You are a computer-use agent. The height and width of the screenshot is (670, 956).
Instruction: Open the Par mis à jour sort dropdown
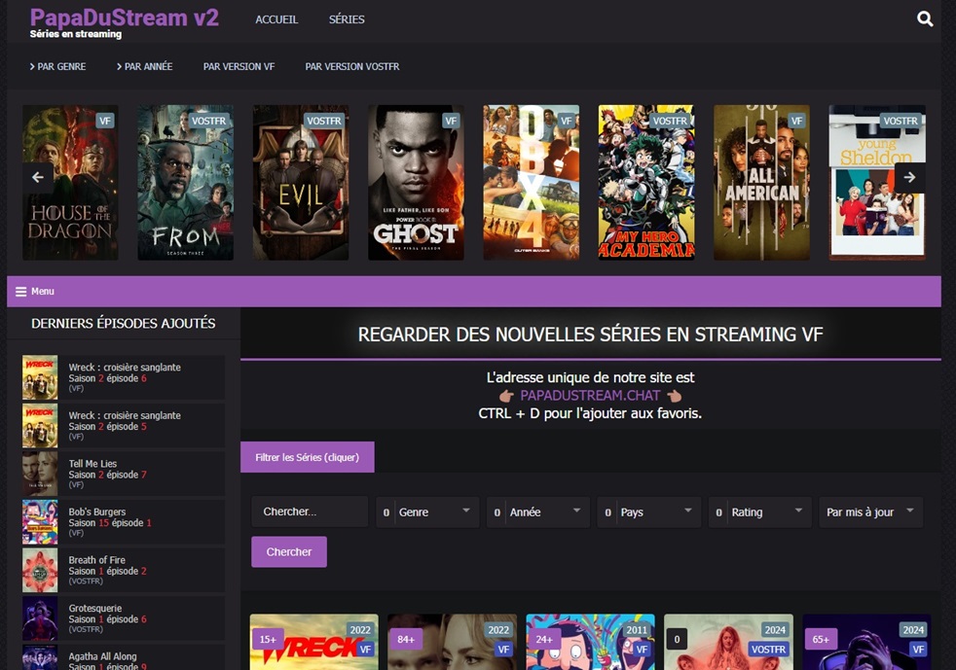870,511
